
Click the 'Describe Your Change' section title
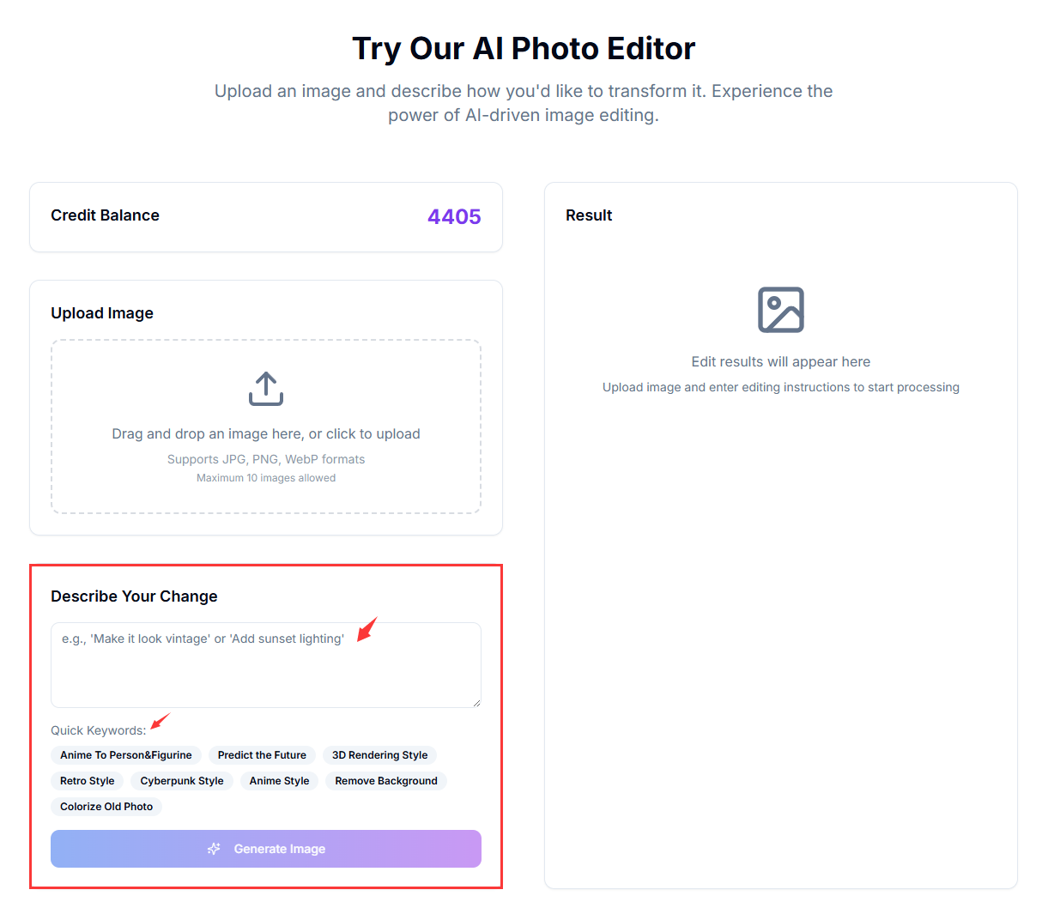134,596
